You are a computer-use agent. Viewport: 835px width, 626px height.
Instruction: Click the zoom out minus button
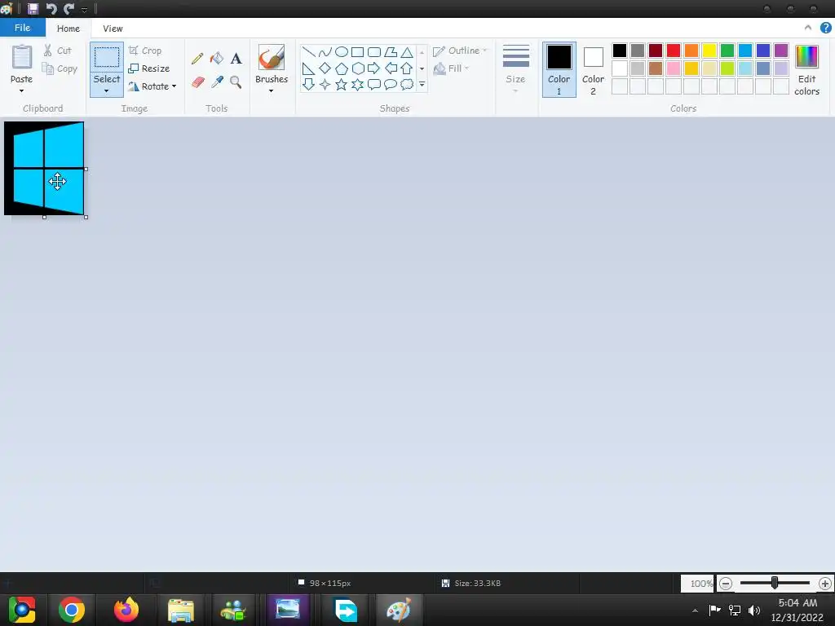(725, 584)
